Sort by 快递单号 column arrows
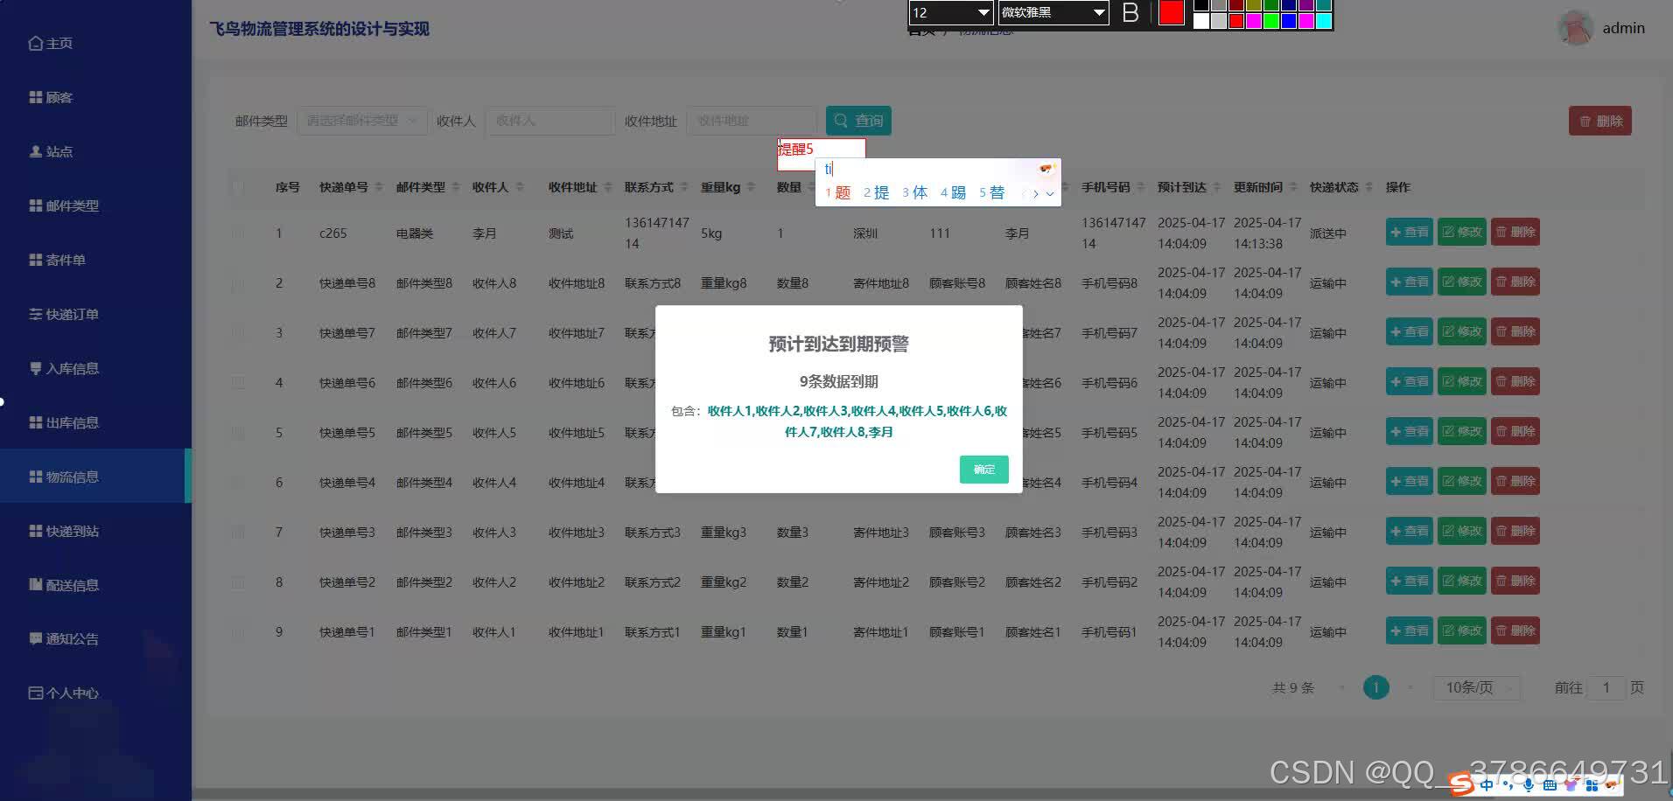The height and width of the screenshot is (801, 1673). (379, 187)
